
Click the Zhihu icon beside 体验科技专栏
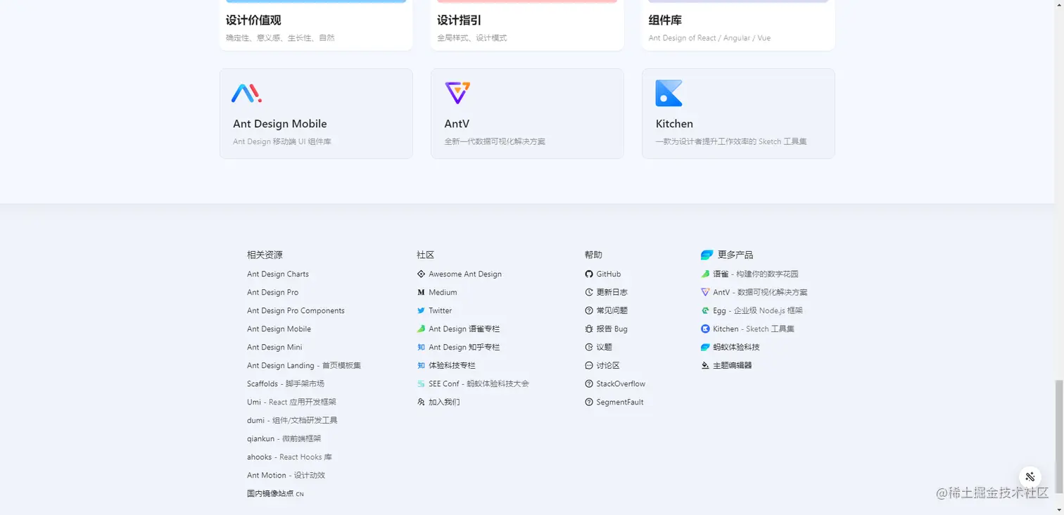tap(421, 365)
